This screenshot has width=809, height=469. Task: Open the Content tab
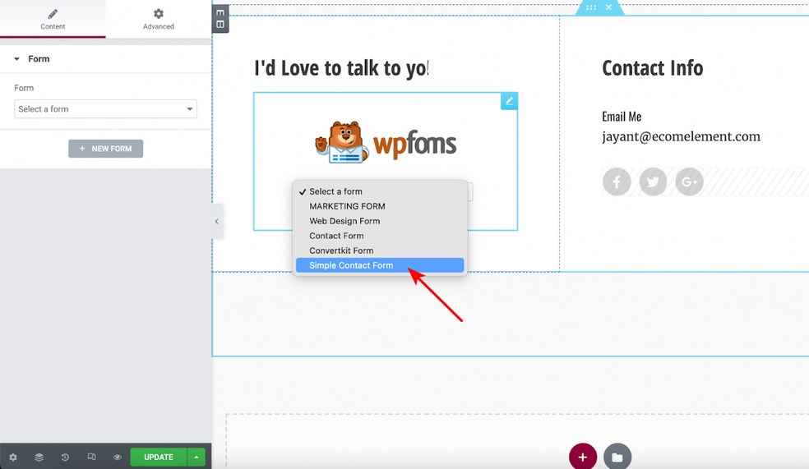click(53, 19)
